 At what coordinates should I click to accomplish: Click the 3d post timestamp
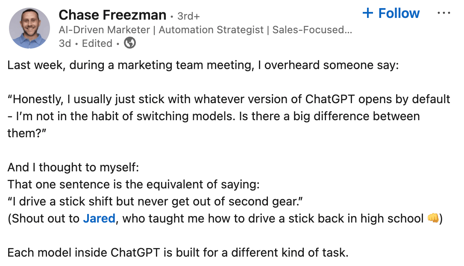click(65, 43)
